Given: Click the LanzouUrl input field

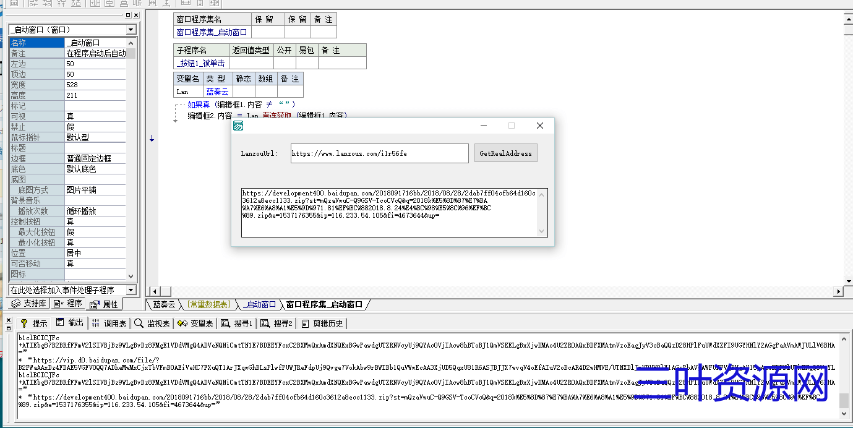Looking at the screenshot, I should pyautogui.click(x=379, y=153).
